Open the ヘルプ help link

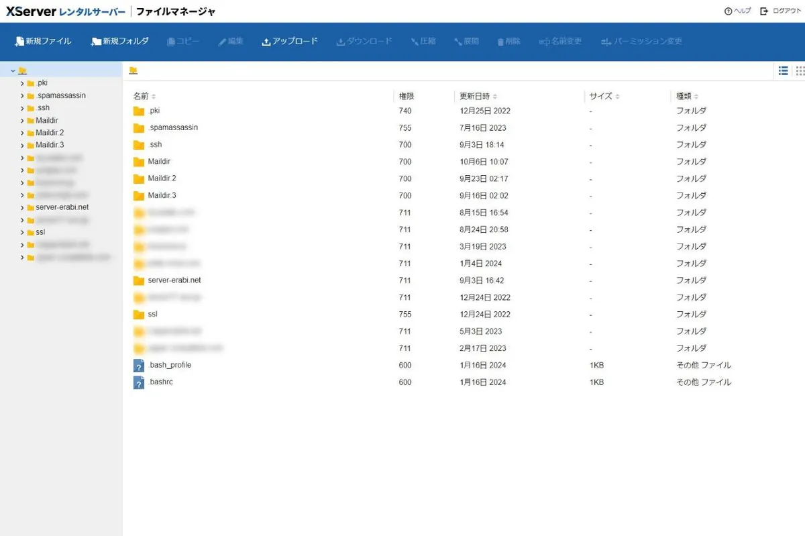[738, 11]
